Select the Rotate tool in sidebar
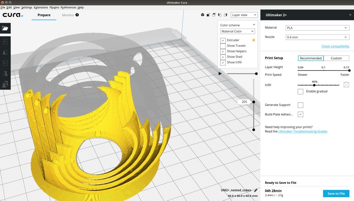This screenshot has height=201, width=354. click(x=5, y=63)
